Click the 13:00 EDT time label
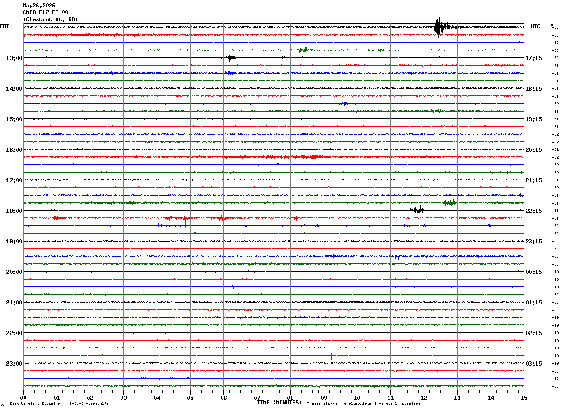The width and height of the screenshot is (561, 410). 14,58
